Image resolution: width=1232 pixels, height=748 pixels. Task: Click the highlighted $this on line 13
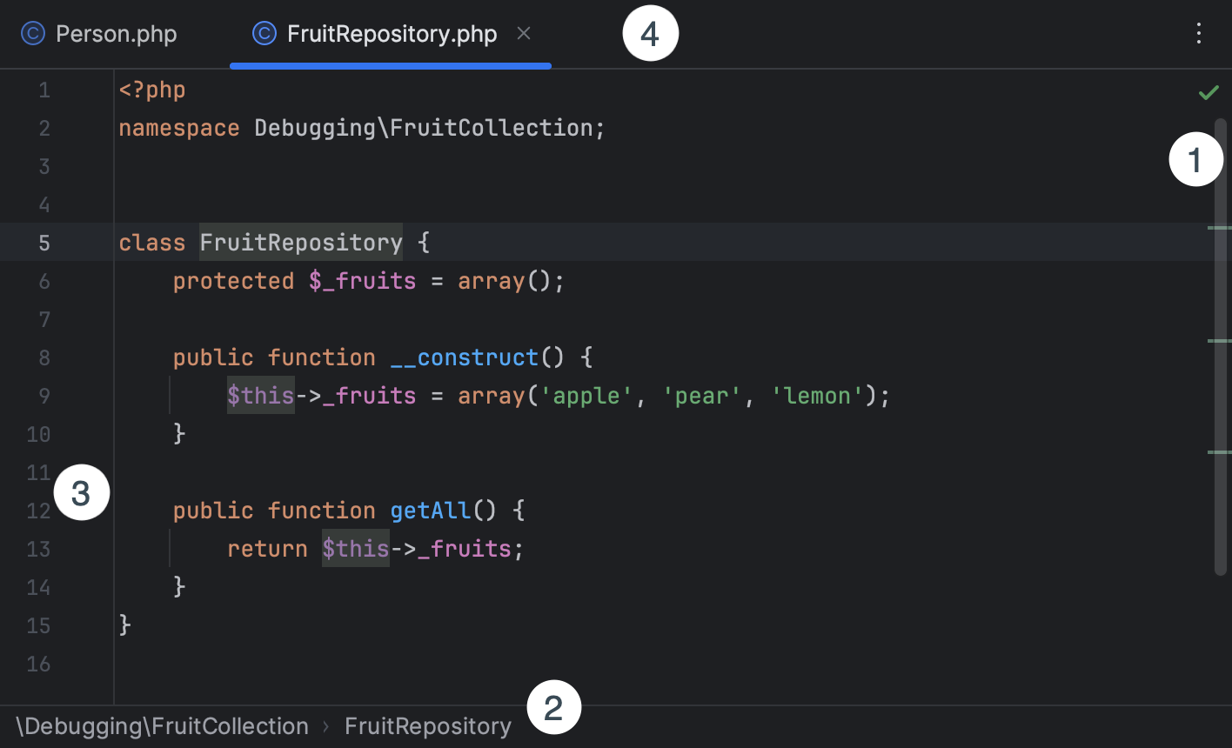[x=355, y=549]
